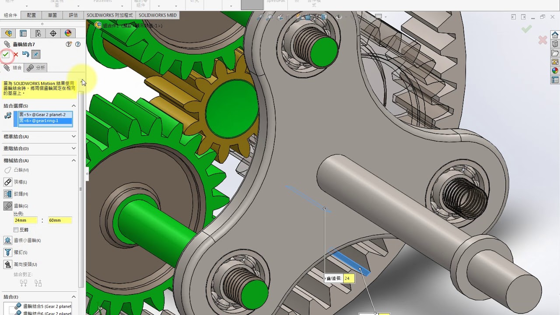This screenshot has height=315, width=560.
Task: Cancel the gear mate with the red X
Action: point(16,55)
